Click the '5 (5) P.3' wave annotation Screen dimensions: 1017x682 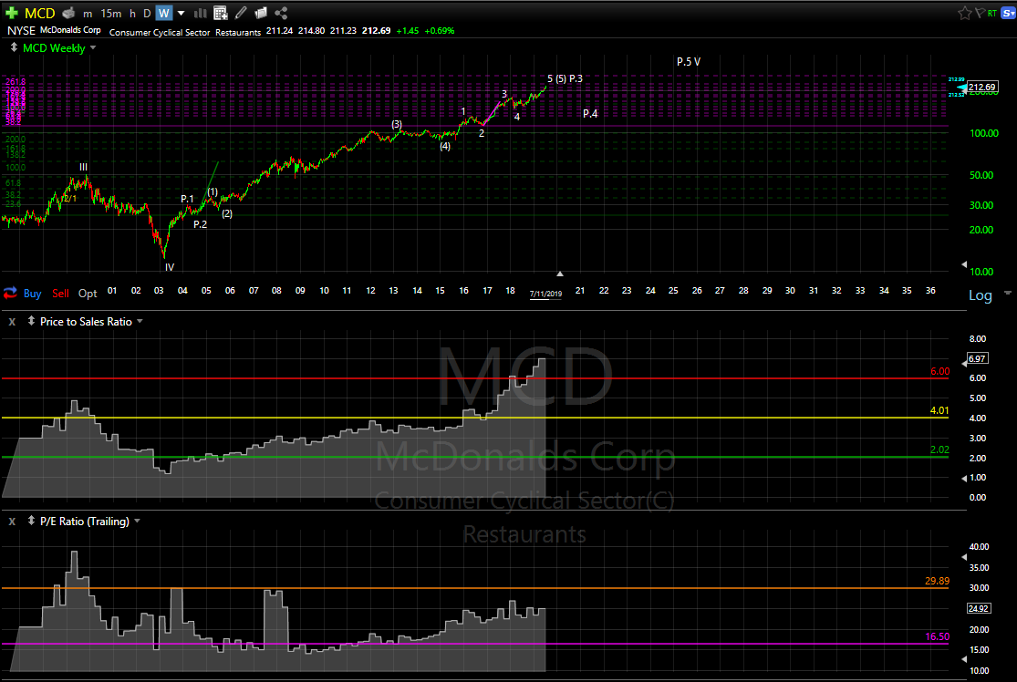coord(565,78)
